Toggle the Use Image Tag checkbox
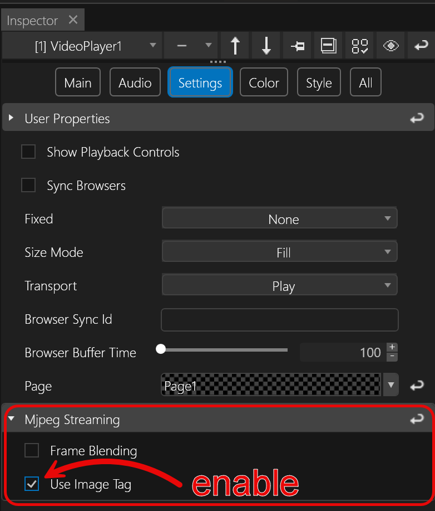Screen dimensions: 435x511 (x=32, y=484)
